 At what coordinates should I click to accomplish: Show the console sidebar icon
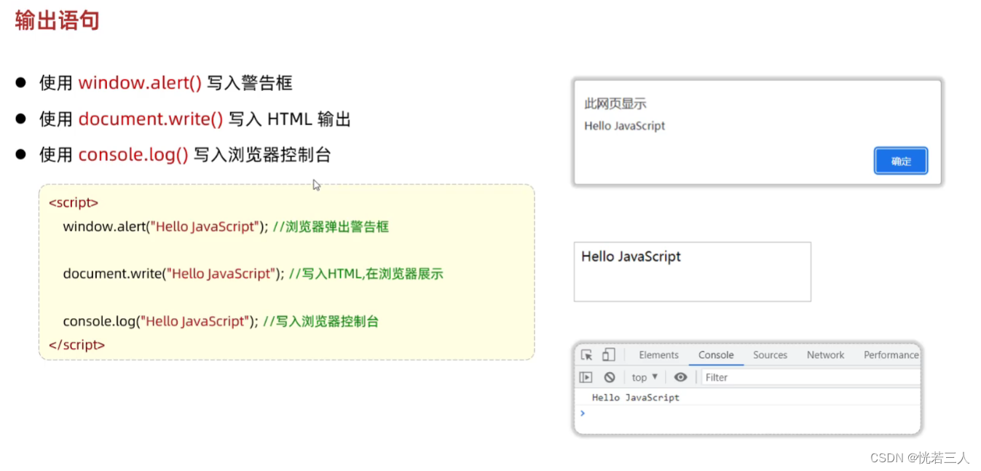coord(586,377)
